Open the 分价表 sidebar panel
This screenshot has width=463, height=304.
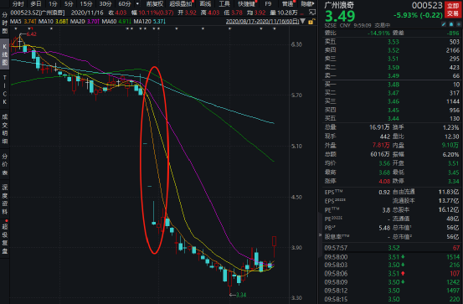tap(5, 164)
